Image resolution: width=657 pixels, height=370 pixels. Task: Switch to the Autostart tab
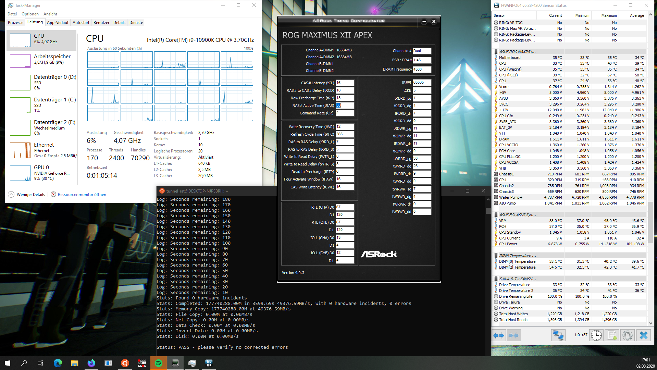pyautogui.click(x=81, y=23)
